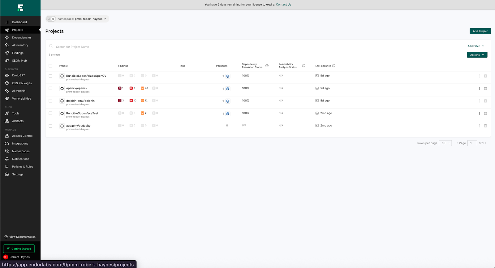Open side panel for audacity/audacity row

485,126
